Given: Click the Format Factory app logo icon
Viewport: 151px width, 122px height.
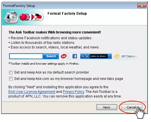Looking at the screenshot, I should pos(11,17).
